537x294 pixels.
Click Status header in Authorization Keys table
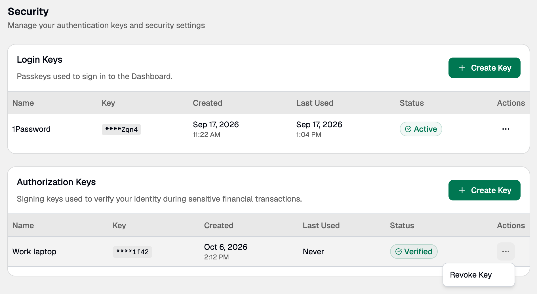coord(402,225)
